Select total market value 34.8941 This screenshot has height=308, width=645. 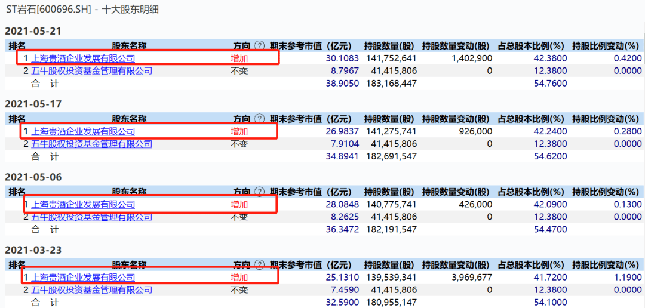pyautogui.click(x=342, y=156)
